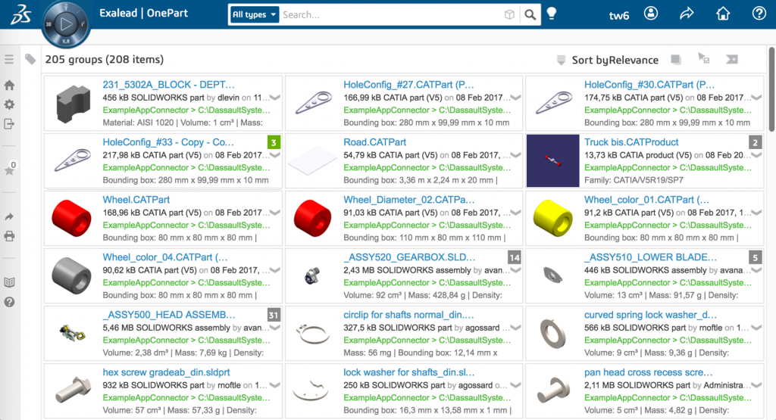
Task: Open the lightbulb tips icon
Action: [x=552, y=14]
